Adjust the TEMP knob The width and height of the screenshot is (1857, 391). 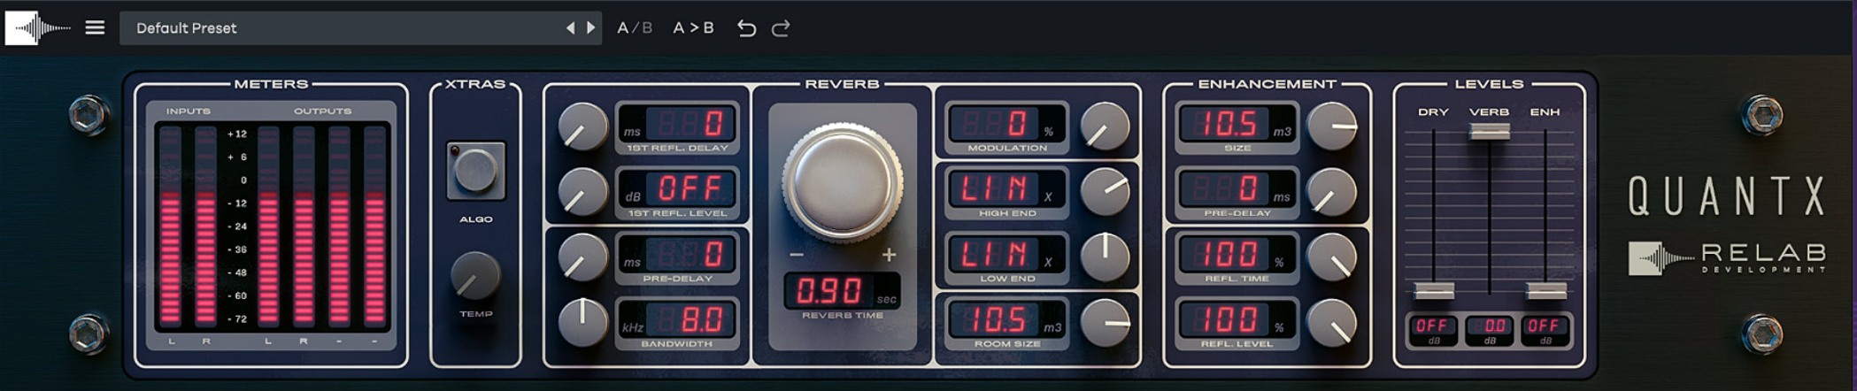click(476, 276)
